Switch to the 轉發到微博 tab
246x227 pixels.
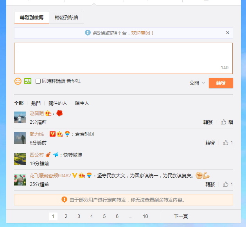(32, 18)
